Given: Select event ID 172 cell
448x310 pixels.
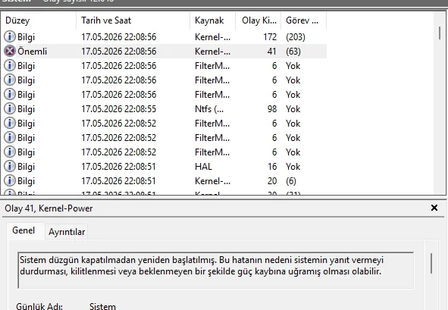Looking at the screenshot, I should click(x=270, y=37).
